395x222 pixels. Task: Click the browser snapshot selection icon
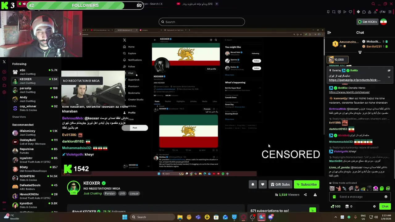tap(334, 12)
